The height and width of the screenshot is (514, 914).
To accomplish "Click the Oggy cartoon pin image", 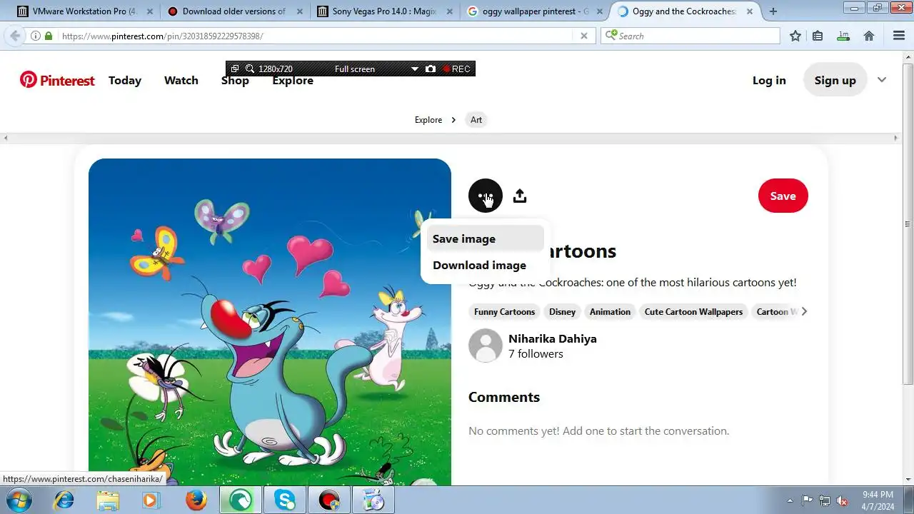I will coord(270,322).
